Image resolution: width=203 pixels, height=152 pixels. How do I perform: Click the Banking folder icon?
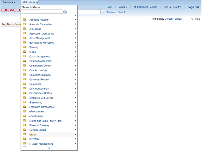(24, 47)
